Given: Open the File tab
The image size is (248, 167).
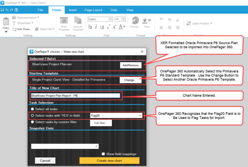Looking at the screenshot, I should pyautogui.click(x=40, y=10).
